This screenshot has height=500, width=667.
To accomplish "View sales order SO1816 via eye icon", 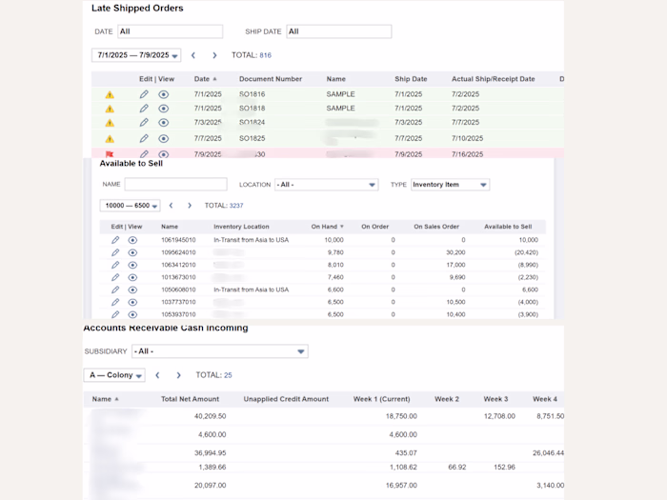I will pos(163,94).
